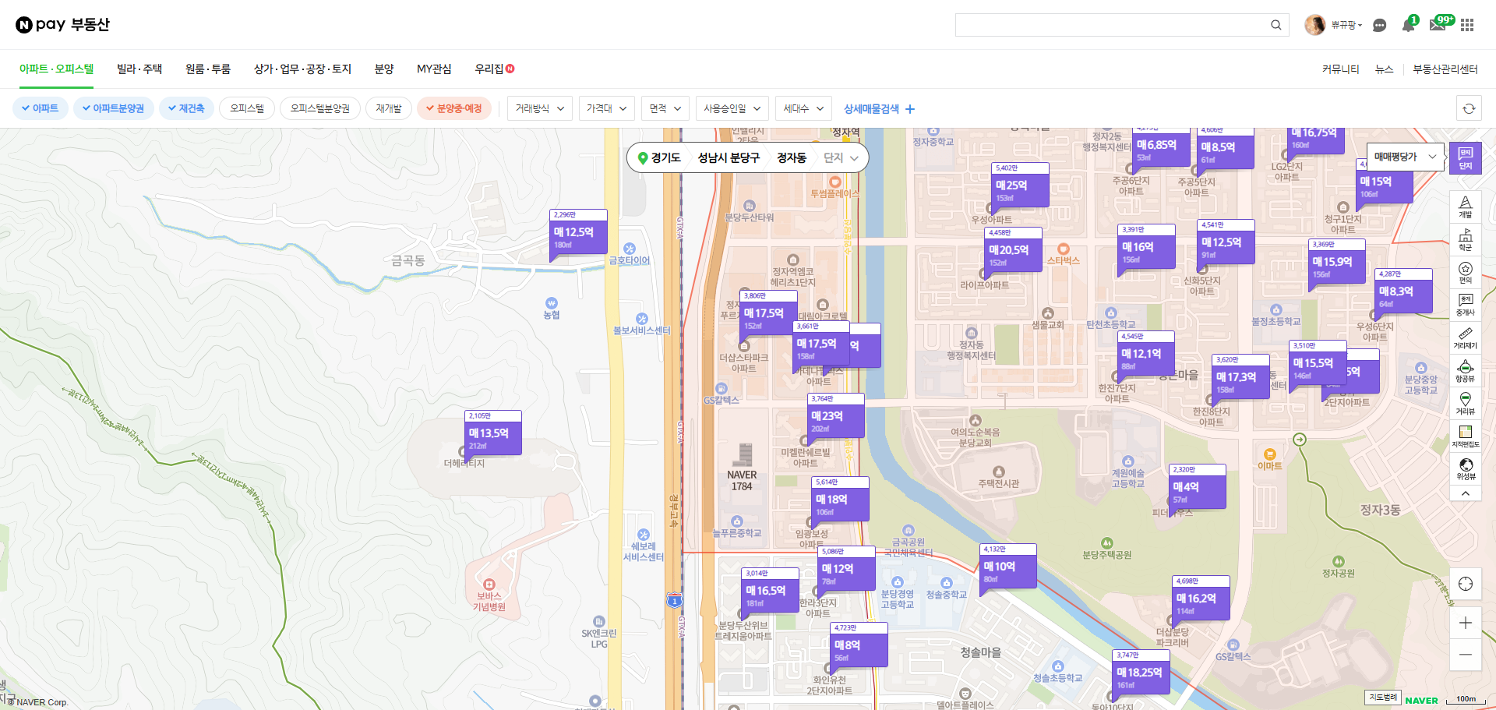Viewport: 1496px width, 710px height.
Task: Switch to 위성뷰 satellite map
Action: (x=1465, y=468)
